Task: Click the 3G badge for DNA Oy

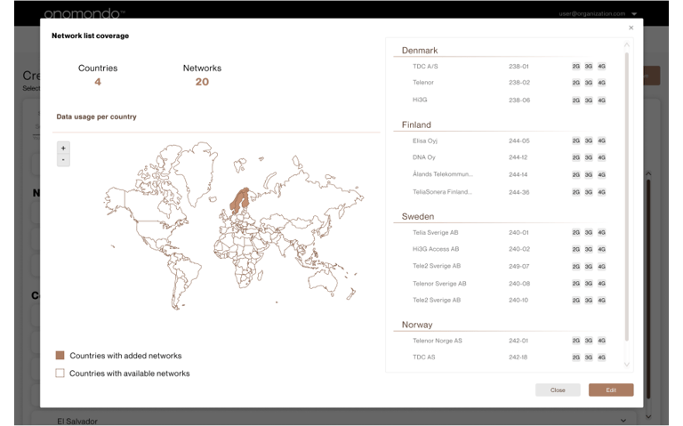Action: click(x=589, y=157)
